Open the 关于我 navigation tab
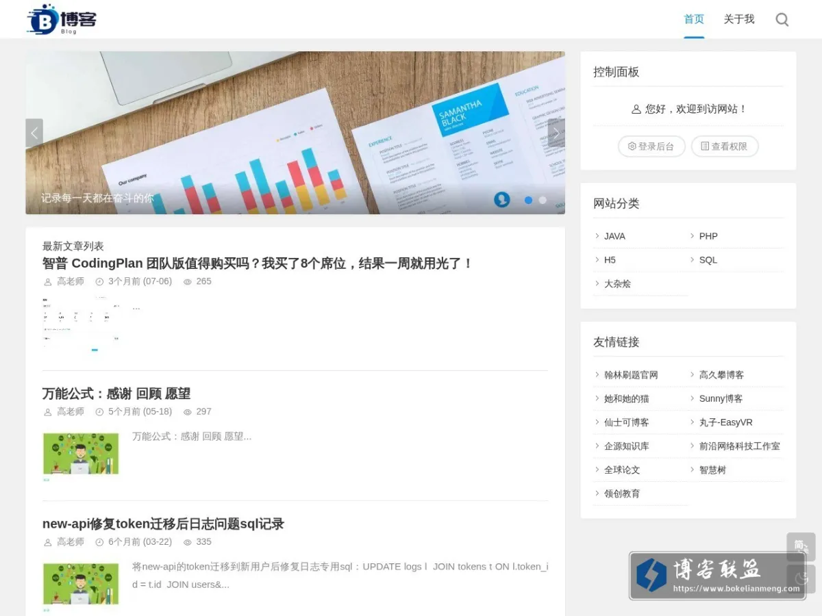 click(739, 19)
